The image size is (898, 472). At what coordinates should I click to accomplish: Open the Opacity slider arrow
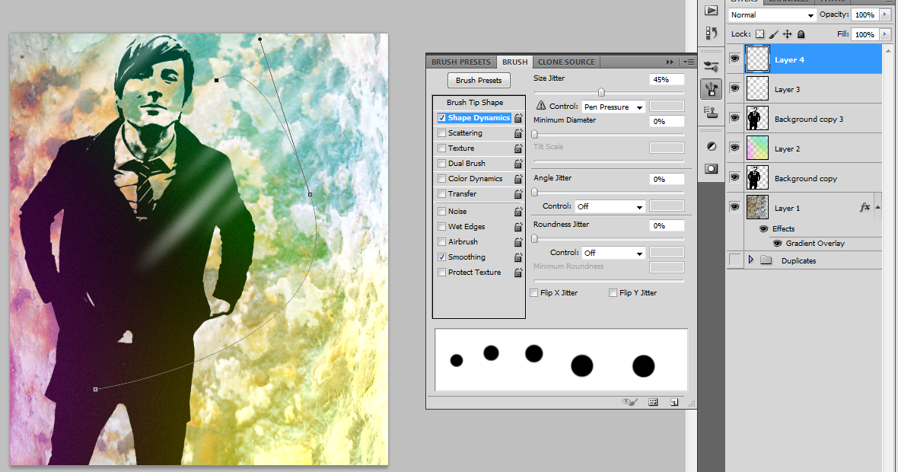click(x=885, y=15)
